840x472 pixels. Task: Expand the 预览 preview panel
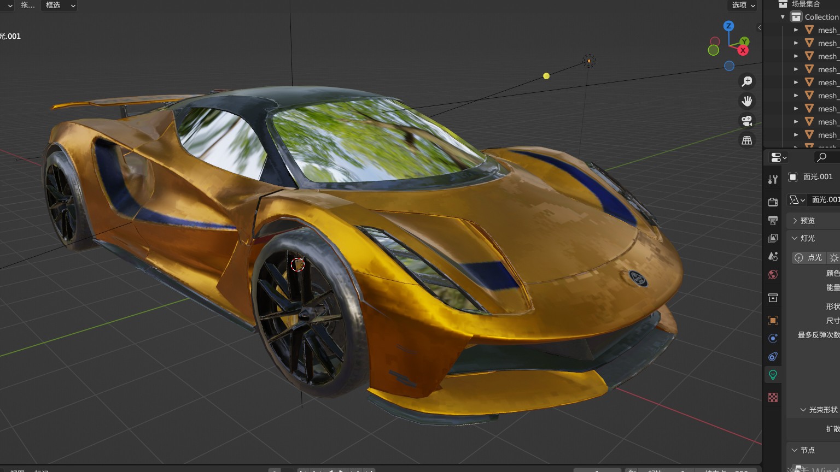(x=807, y=221)
